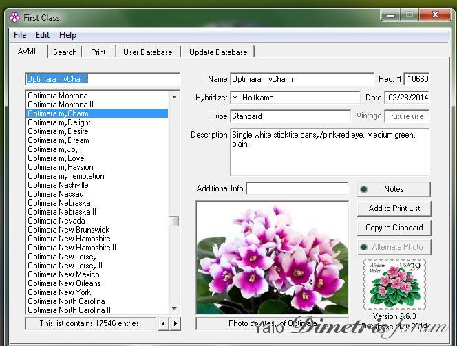Click the Description text area

click(330, 152)
